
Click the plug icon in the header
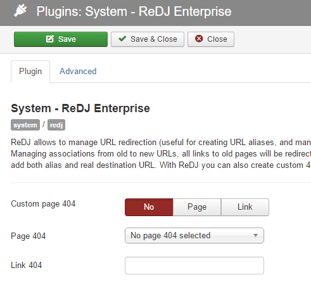point(20,11)
